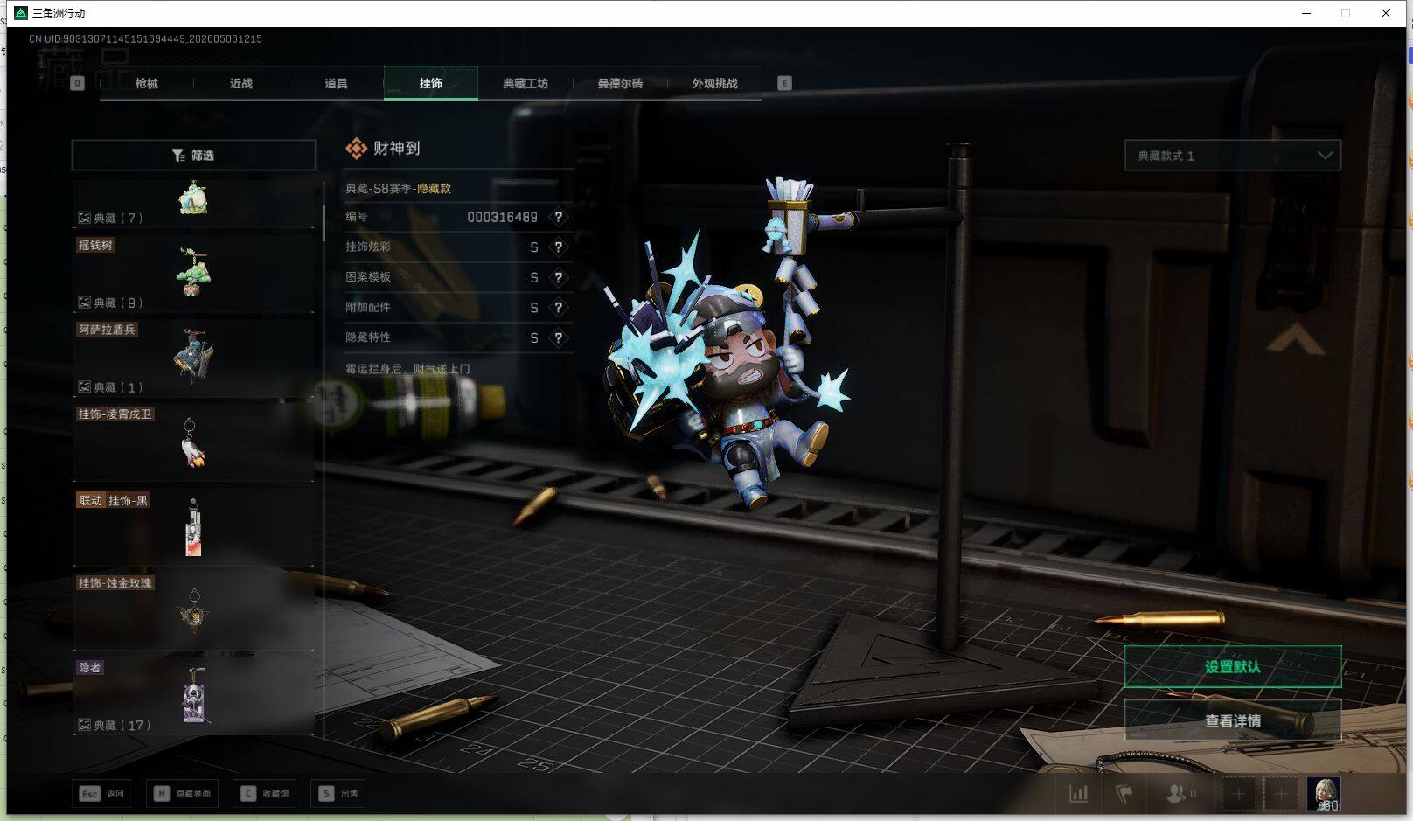Viewport: 1413px width, 821px height.
Task: Click the 000316489 serial number
Action: (x=502, y=217)
